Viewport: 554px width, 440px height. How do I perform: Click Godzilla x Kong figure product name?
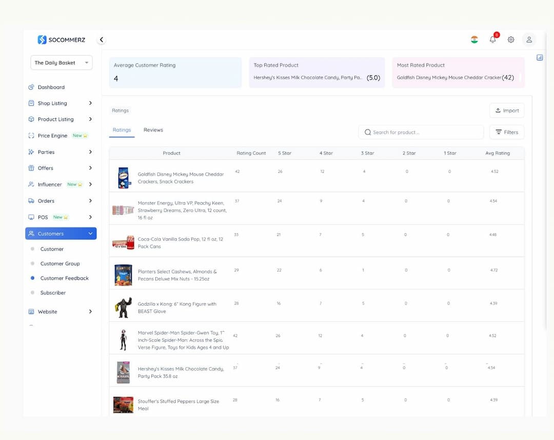[177, 308]
